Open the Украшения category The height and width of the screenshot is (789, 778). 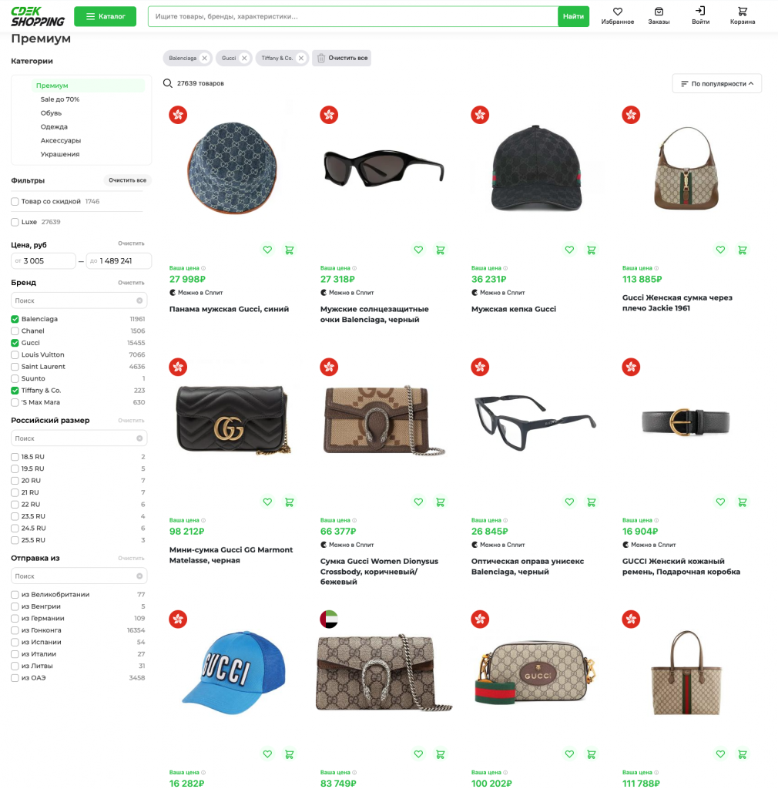coord(60,154)
